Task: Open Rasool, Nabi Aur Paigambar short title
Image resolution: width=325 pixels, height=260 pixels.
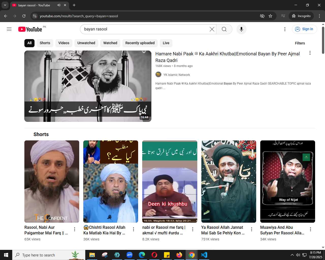Action: [46, 230]
